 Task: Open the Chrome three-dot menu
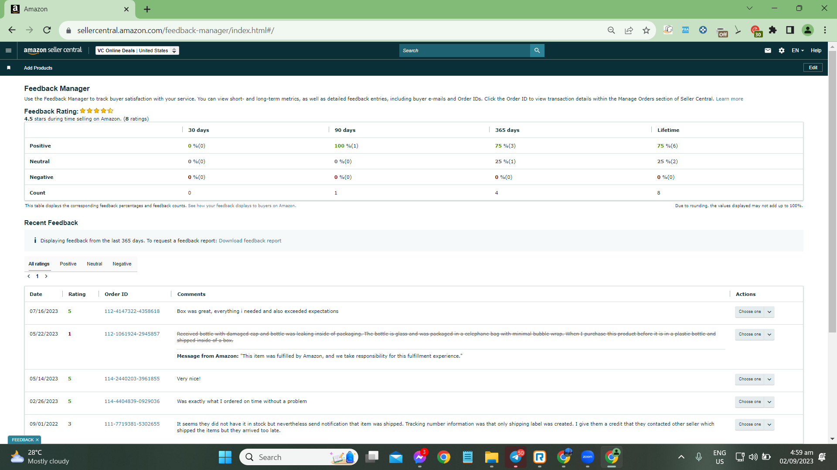click(825, 30)
